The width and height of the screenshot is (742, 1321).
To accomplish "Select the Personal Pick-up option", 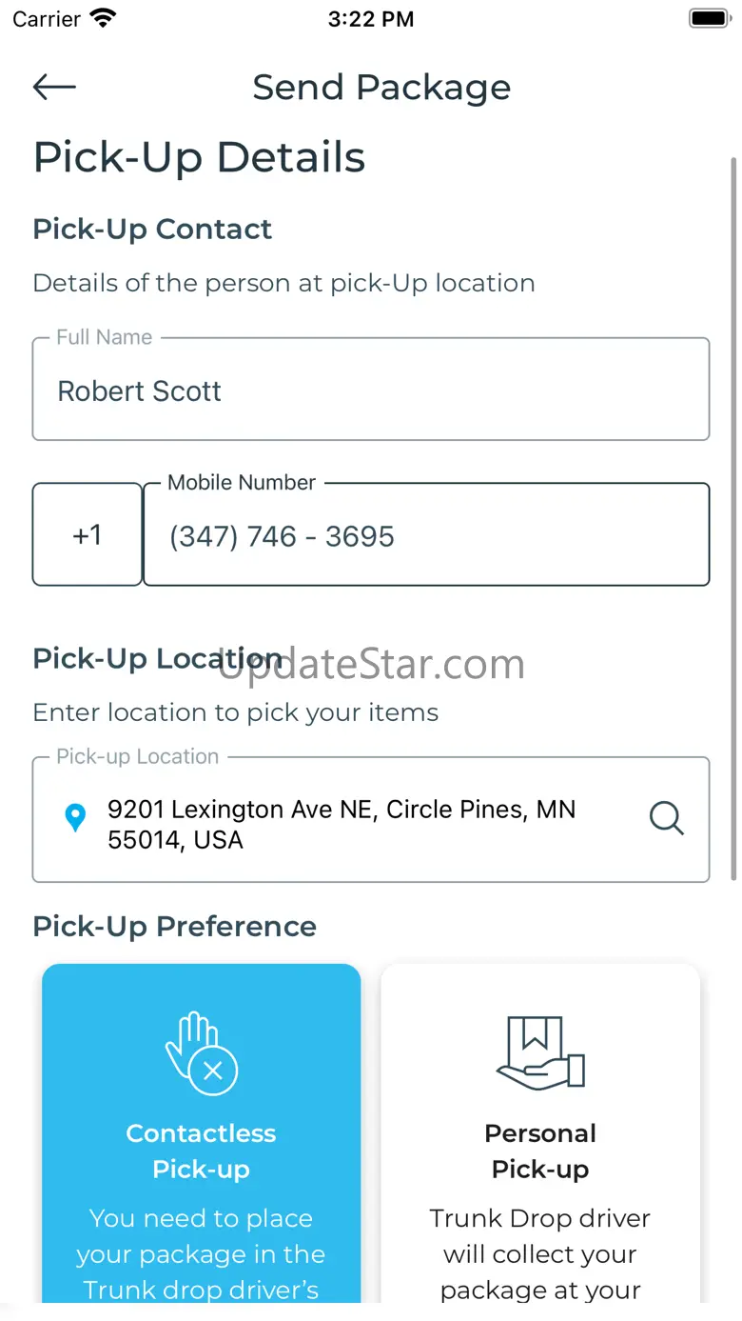I will coord(540,1133).
